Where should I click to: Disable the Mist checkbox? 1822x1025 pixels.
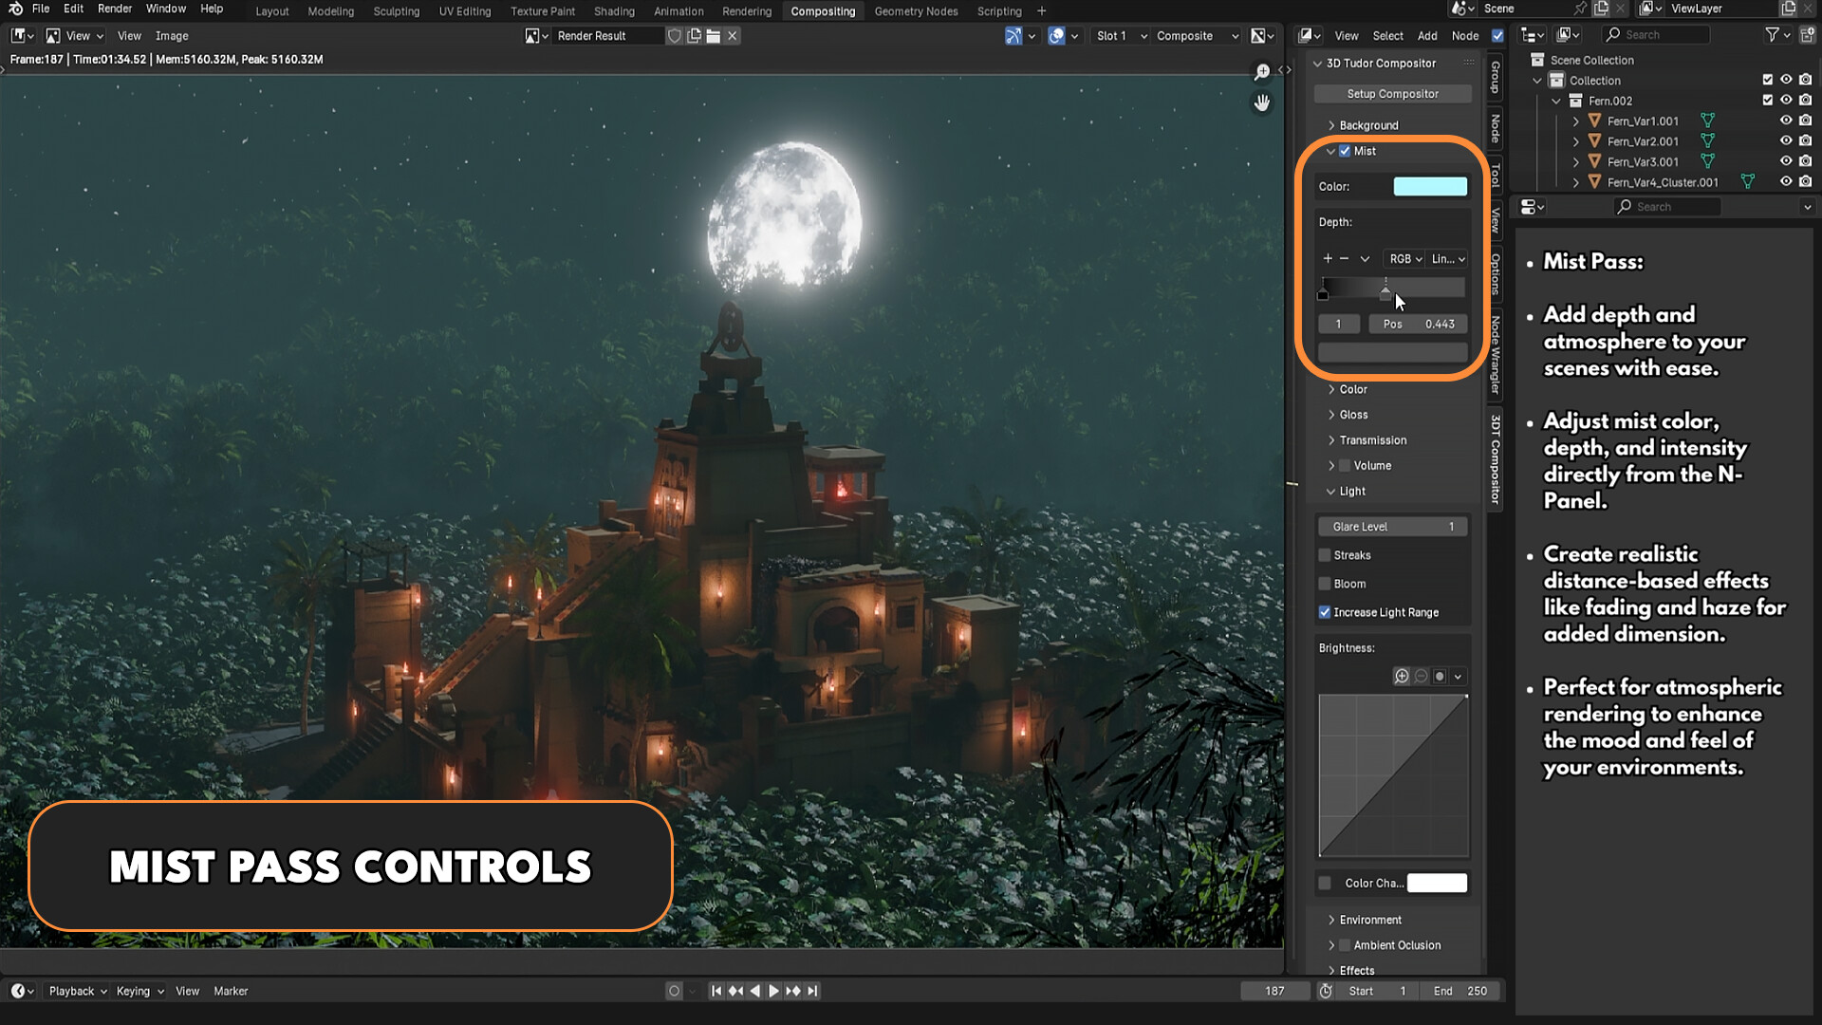pyautogui.click(x=1345, y=150)
